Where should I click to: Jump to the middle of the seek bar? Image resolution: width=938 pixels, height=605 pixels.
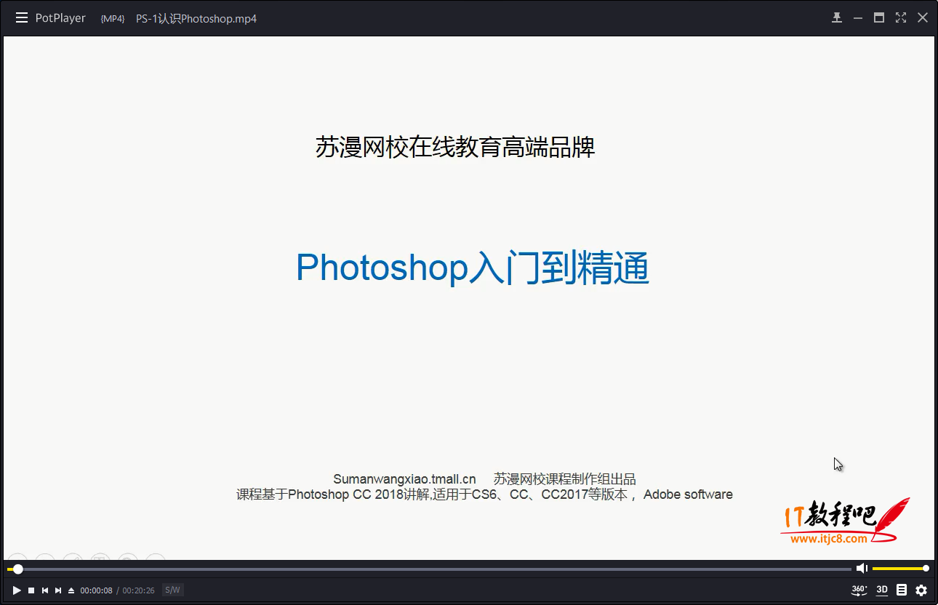coord(429,569)
